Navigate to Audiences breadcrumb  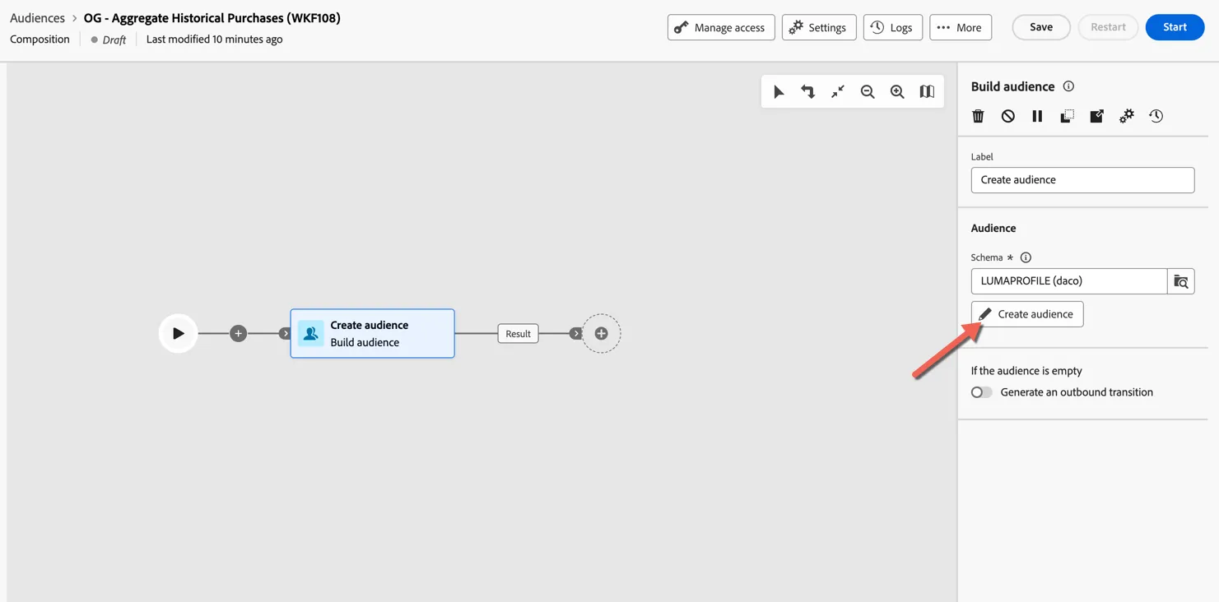37,18
